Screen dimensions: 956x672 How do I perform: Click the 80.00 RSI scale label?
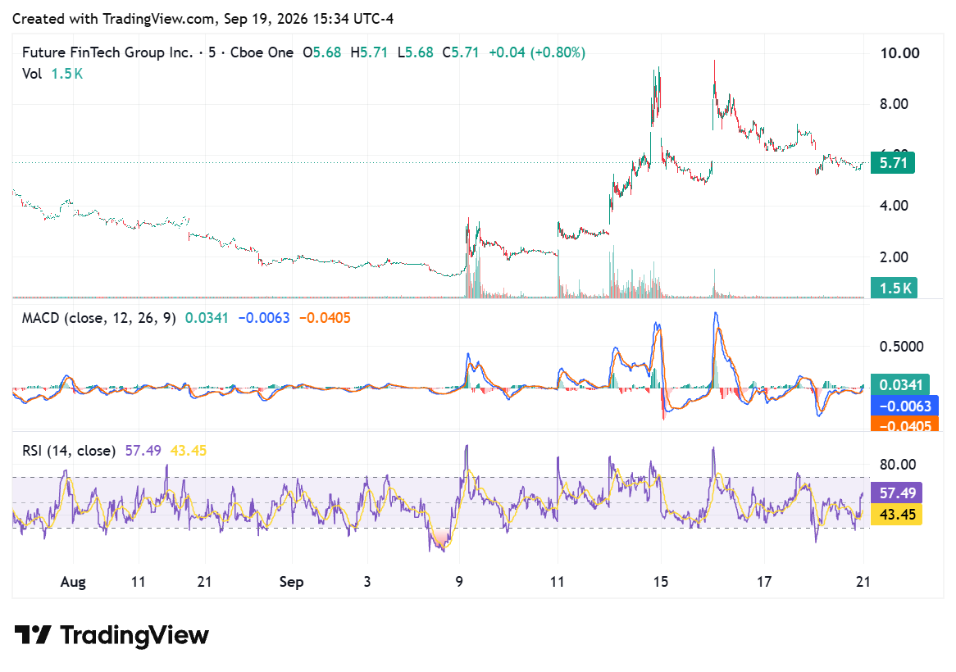pyautogui.click(x=898, y=464)
